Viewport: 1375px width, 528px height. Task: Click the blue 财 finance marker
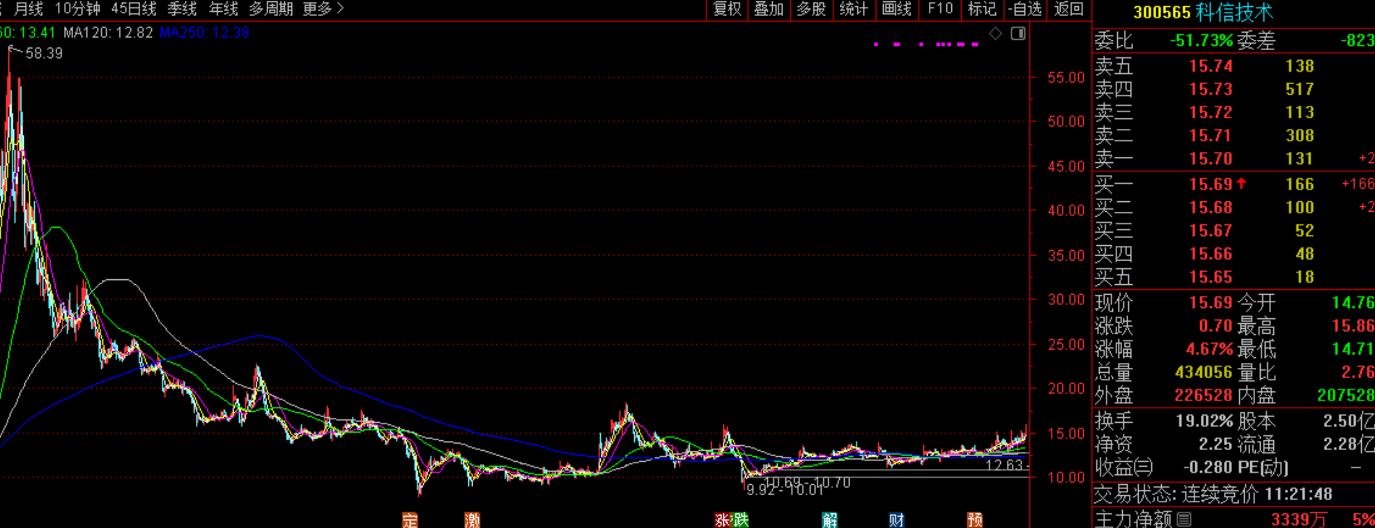pos(896,520)
